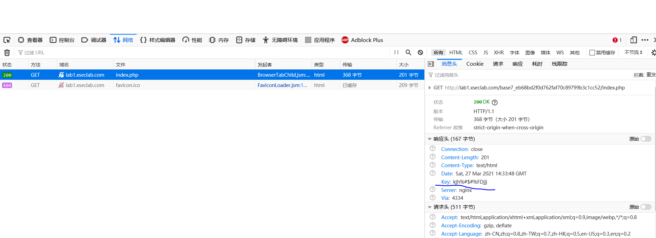This screenshot has height=238, width=656.
Task: Select the 网络 network tab
Action: (x=123, y=40)
